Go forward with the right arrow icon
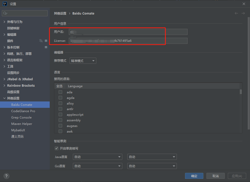 pyautogui.click(x=243, y=14)
